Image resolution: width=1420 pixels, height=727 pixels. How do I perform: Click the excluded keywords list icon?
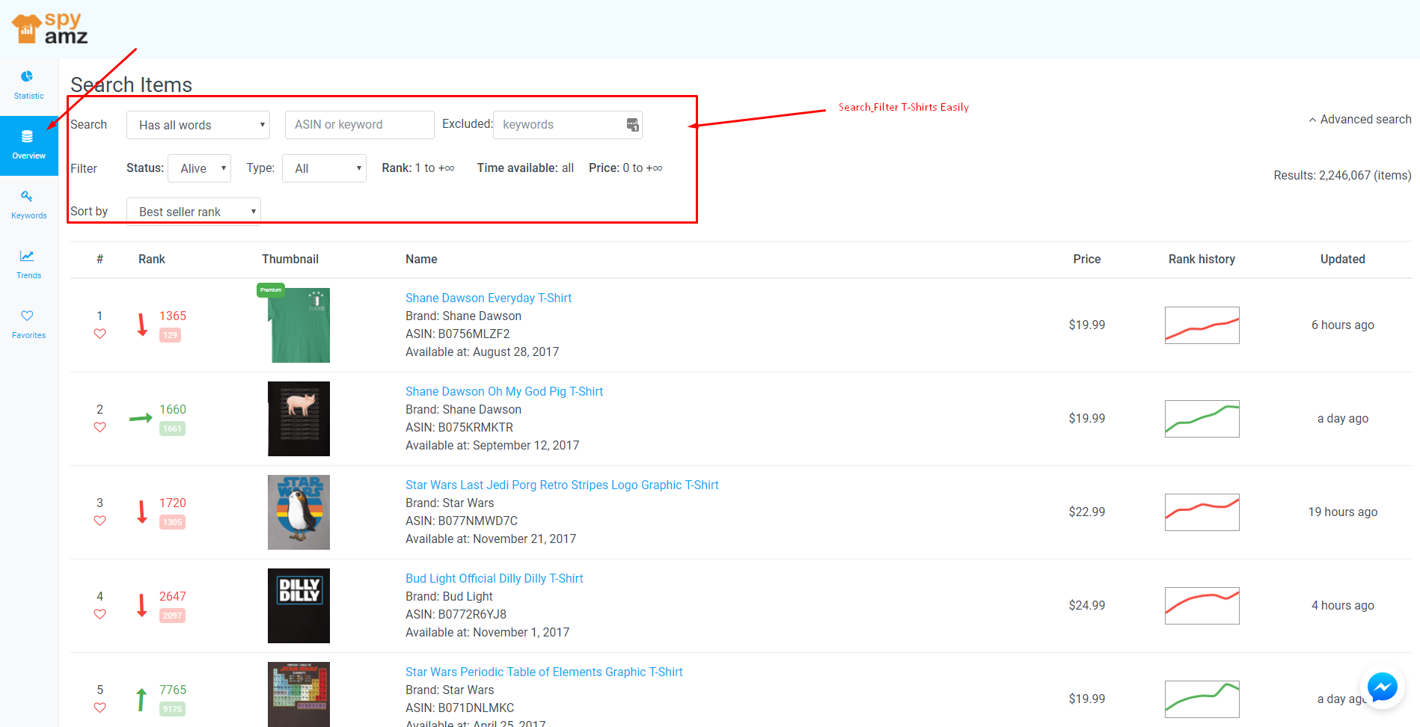[x=632, y=125]
